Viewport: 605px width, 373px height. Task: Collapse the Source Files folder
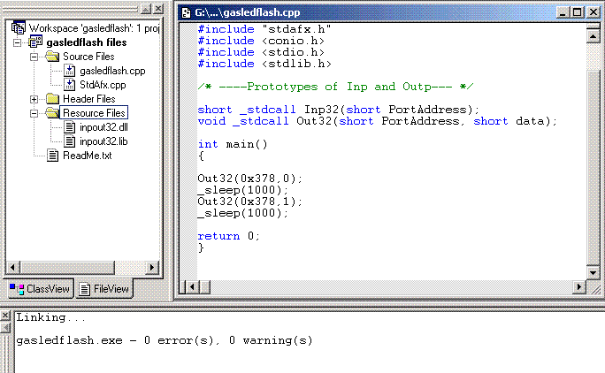coord(34,57)
